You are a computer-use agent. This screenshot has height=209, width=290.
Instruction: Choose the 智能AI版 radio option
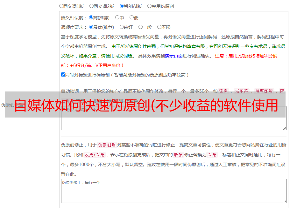[x=122, y=6]
